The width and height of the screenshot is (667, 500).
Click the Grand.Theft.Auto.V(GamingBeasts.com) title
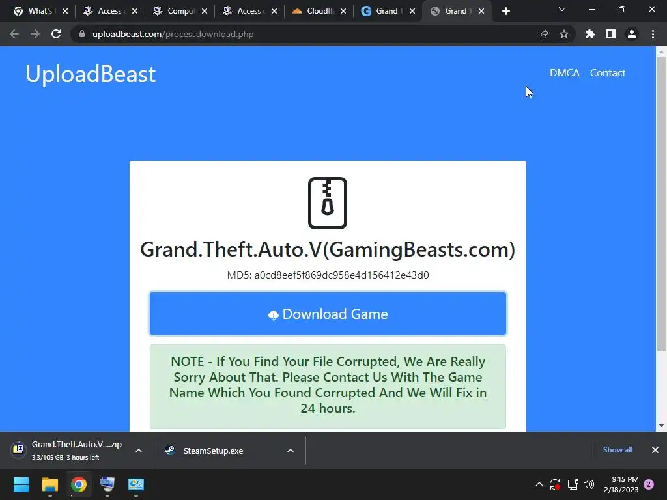pos(328,249)
